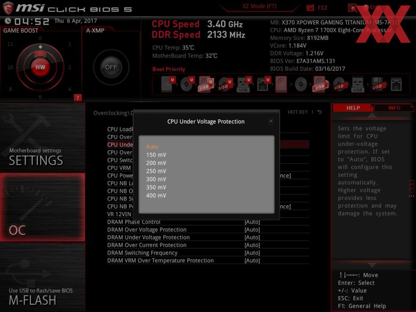Click the back arrow next to HOT KEY
416x312 pixels.
pos(320,112)
